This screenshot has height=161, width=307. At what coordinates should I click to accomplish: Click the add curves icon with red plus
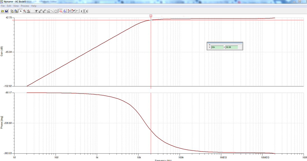click(69, 11)
